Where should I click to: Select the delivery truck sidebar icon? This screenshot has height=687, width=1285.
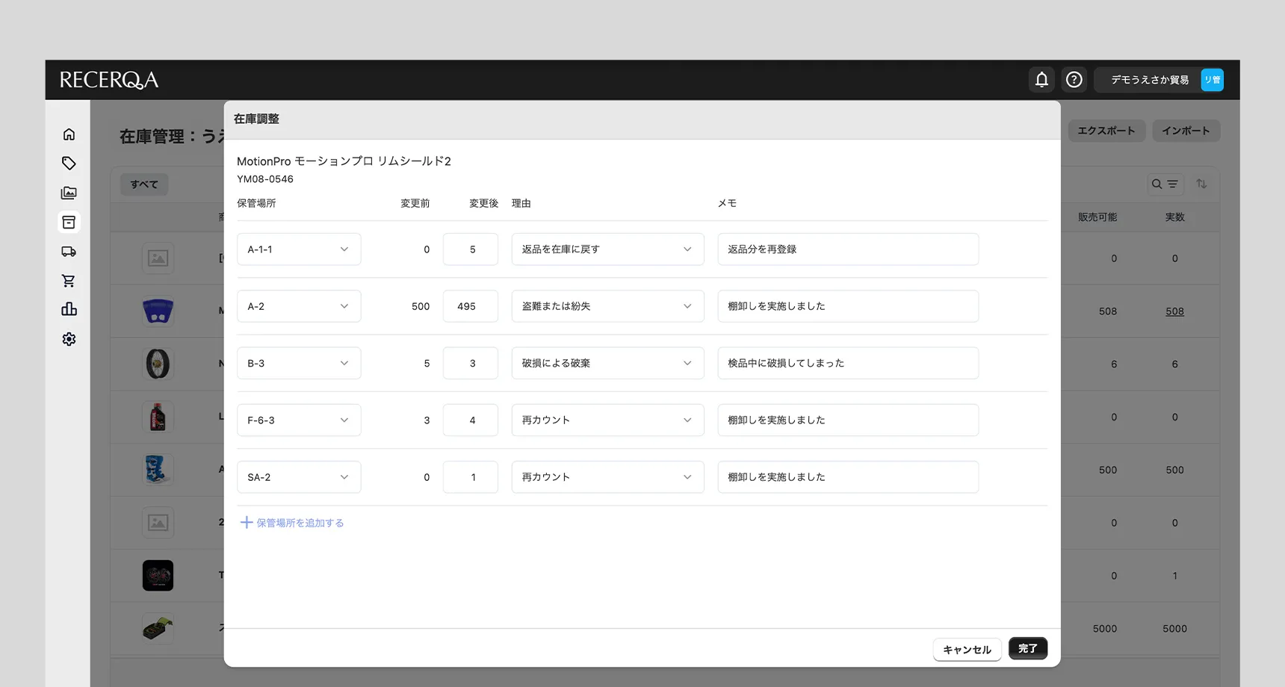69,252
